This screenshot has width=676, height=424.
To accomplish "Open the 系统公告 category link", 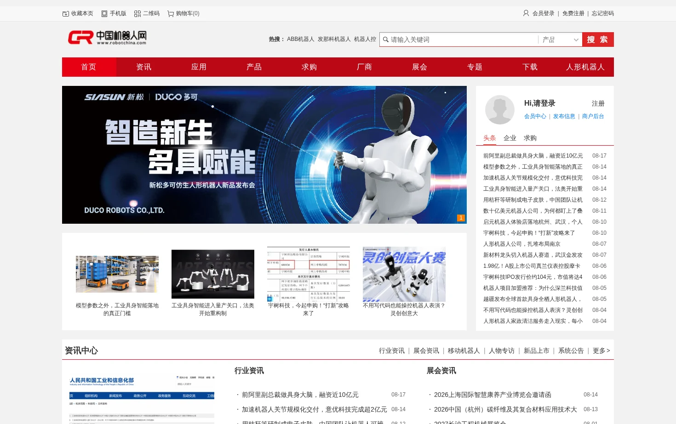I will 571,351.
